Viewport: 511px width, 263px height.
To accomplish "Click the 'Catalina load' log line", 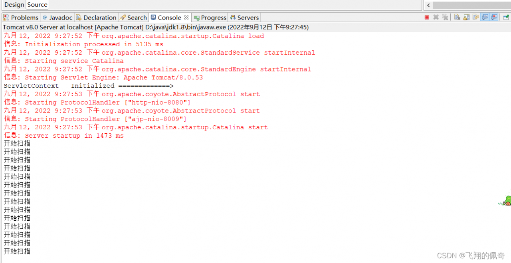I will pyautogui.click(x=134, y=36).
